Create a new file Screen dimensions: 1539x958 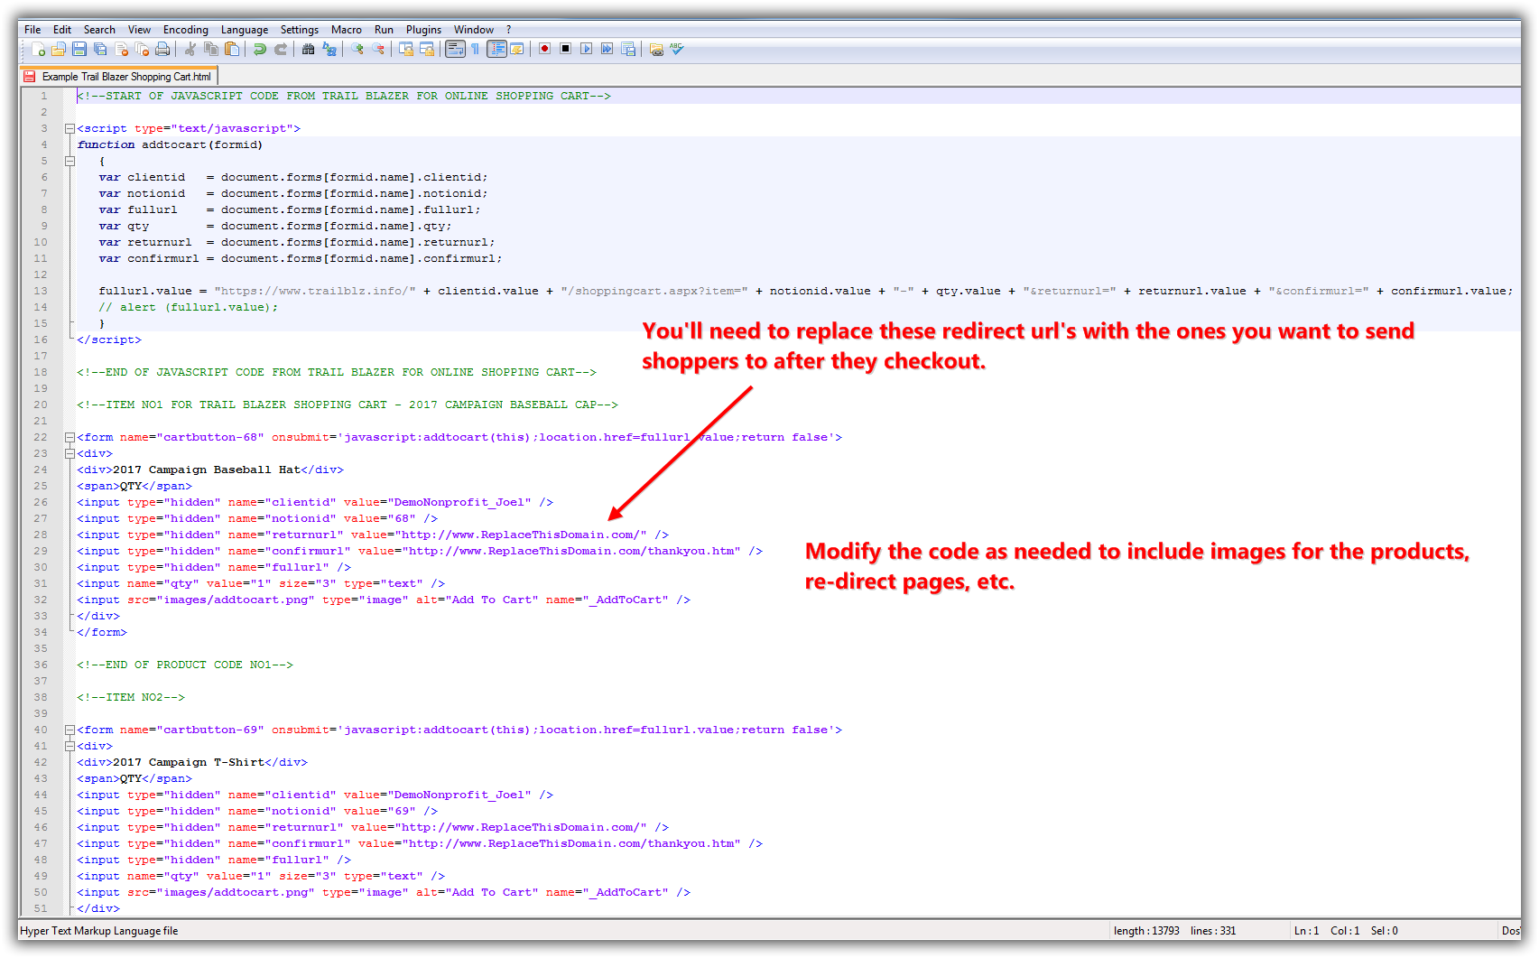37,50
